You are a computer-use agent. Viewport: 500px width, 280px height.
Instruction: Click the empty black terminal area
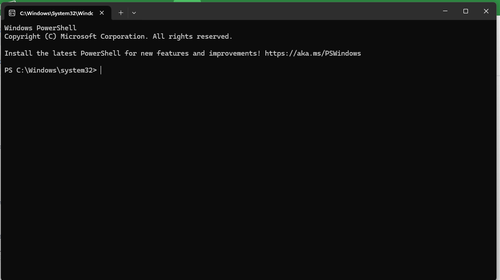tap(249, 175)
